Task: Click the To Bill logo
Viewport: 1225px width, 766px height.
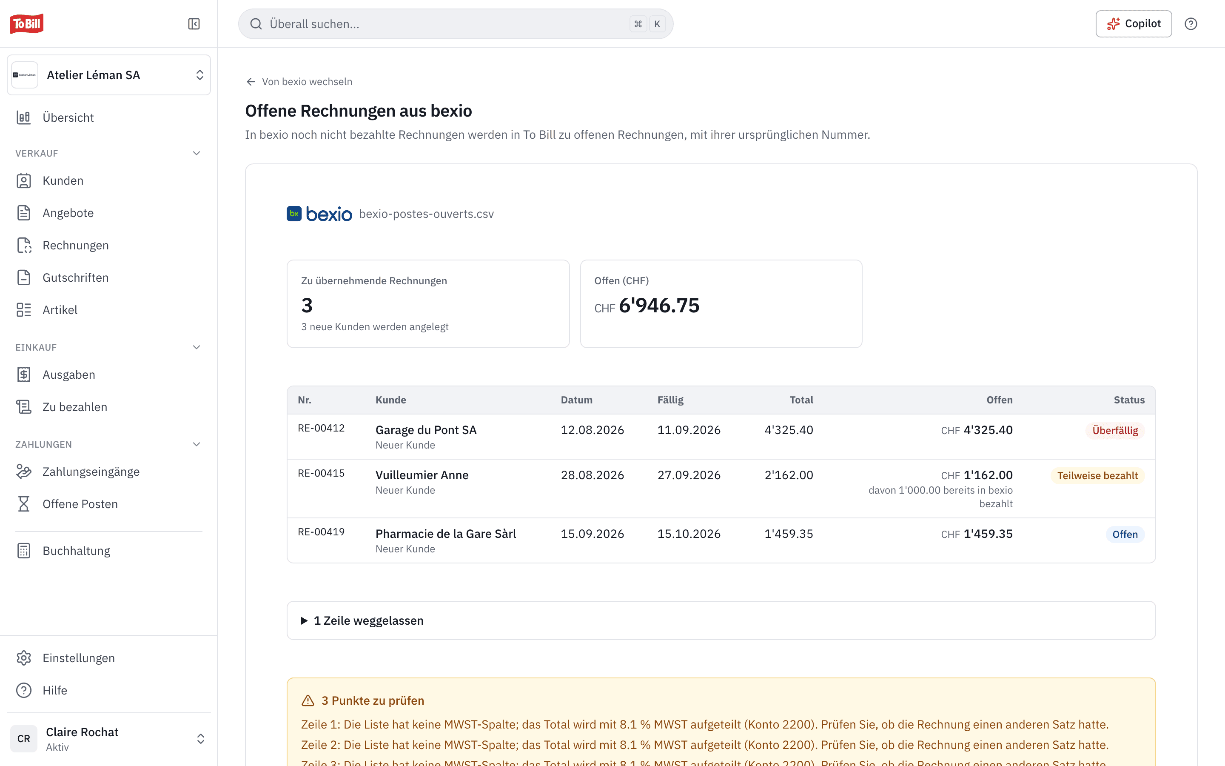Action: tap(26, 24)
